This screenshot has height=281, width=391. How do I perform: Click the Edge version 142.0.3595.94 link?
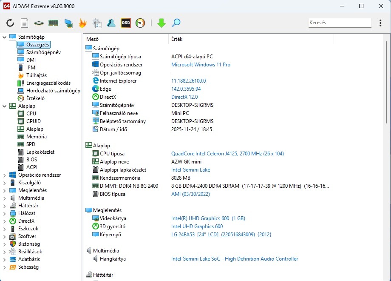point(186,89)
